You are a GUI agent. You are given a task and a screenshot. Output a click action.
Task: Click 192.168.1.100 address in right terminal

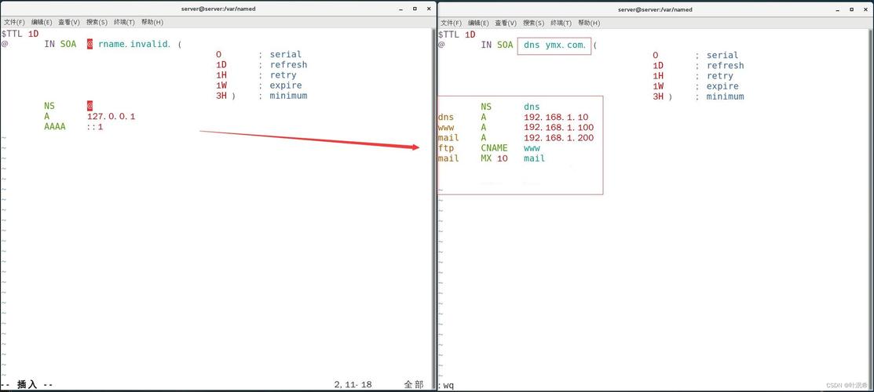tap(559, 128)
